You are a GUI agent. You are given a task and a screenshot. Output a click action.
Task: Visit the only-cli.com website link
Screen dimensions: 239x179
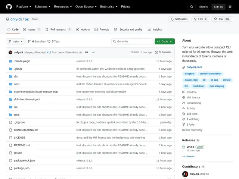click(x=194, y=67)
